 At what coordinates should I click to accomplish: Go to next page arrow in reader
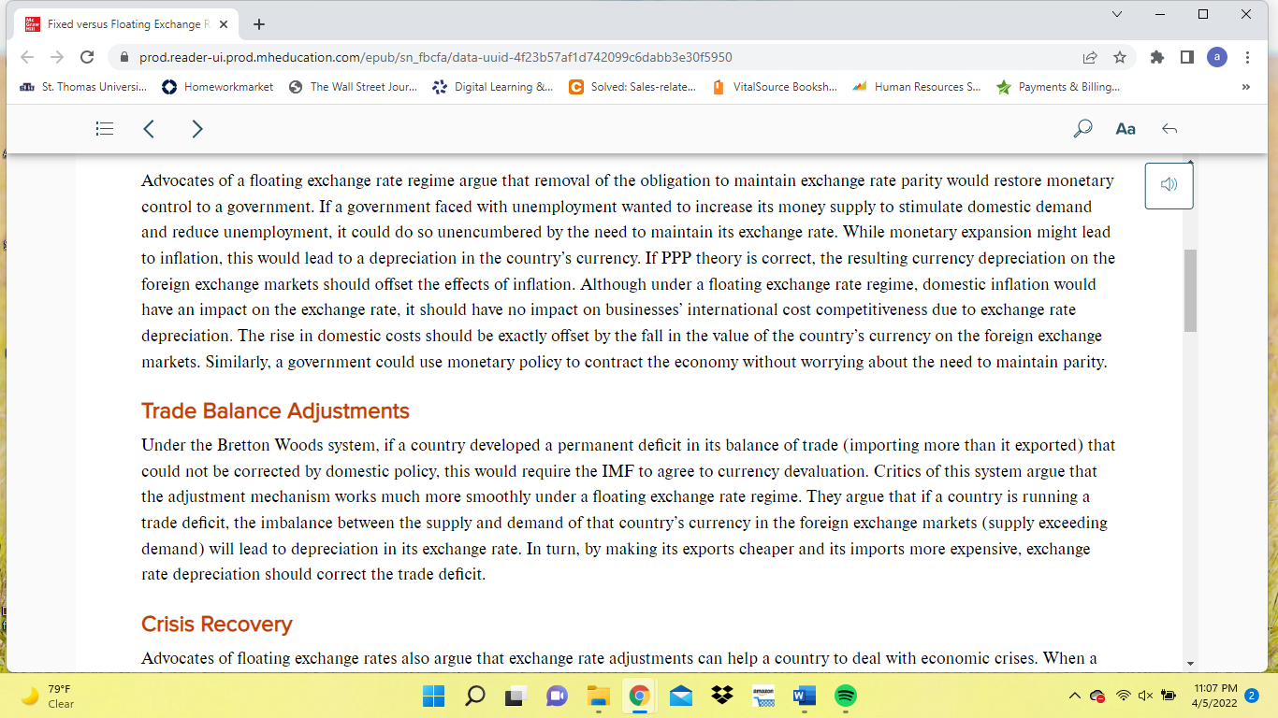[x=196, y=129]
